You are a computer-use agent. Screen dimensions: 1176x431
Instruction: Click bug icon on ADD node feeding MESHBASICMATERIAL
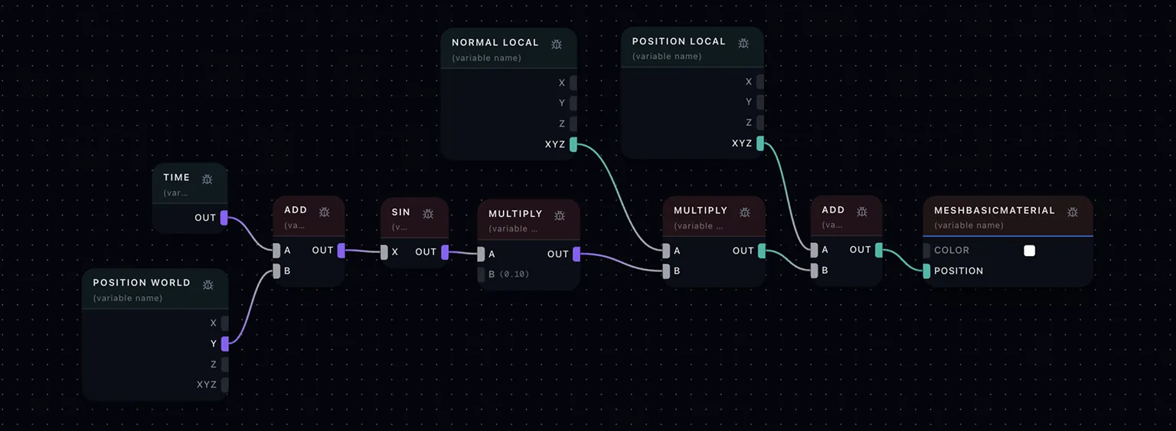862,211
